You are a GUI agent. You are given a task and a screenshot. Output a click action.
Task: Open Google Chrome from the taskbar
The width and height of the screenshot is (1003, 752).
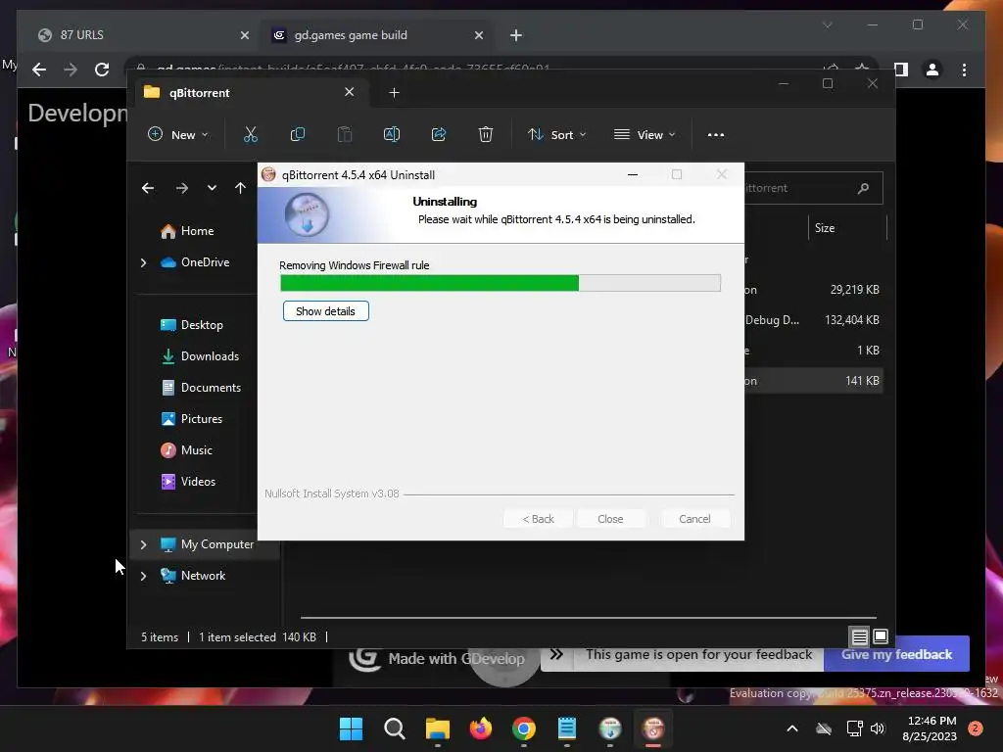tap(524, 728)
